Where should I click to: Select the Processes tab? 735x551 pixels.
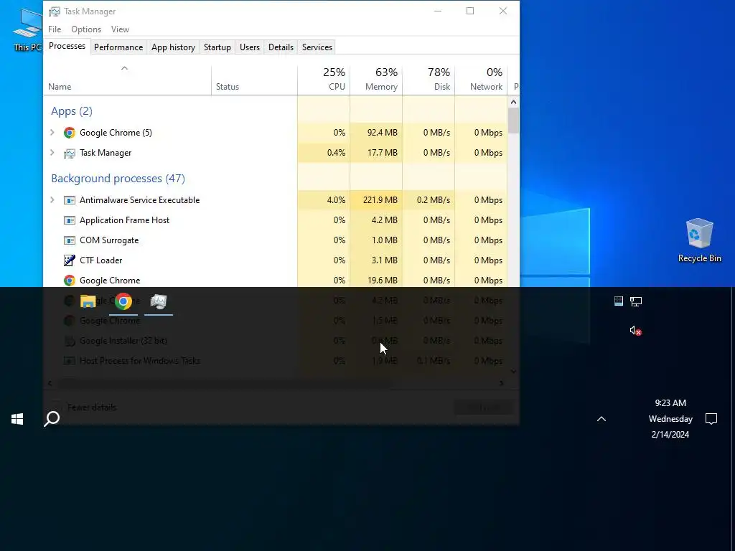pos(67,46)
